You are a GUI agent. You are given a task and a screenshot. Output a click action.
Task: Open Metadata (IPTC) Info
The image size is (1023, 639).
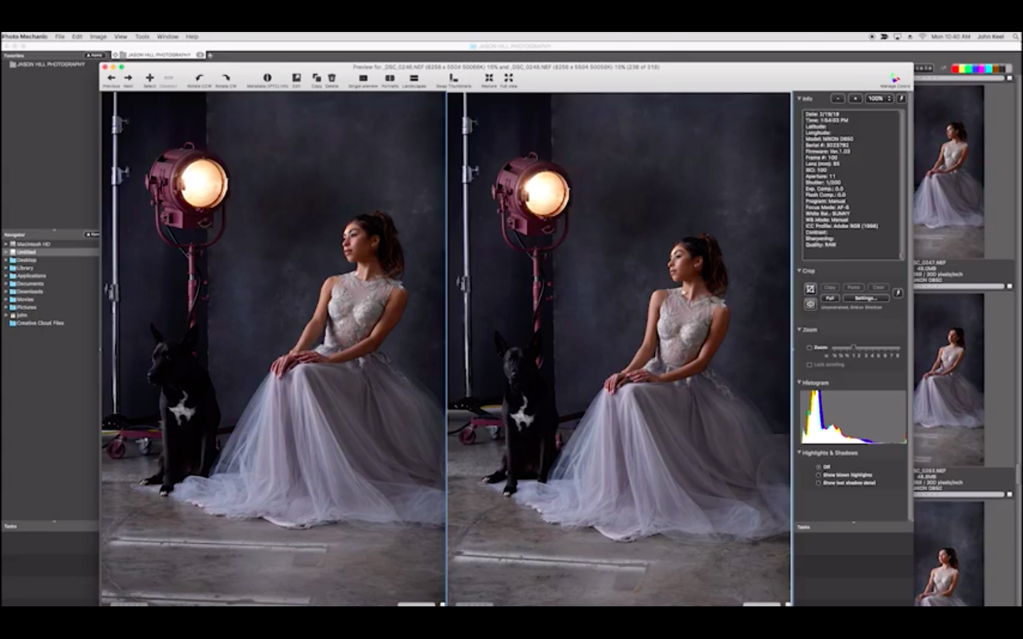[x=267, y=78]
